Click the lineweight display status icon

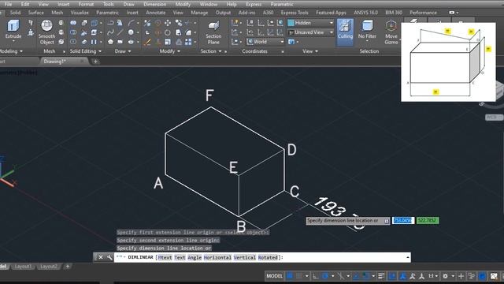click(x=381, y=276)
